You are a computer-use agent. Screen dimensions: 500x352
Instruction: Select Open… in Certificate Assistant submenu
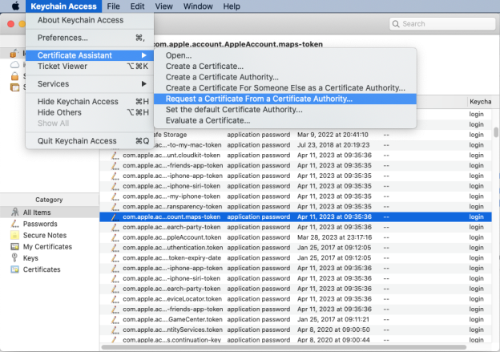tap(285, 55)
